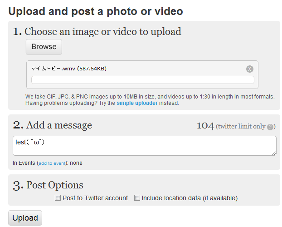
Task: Click the Browse button to choose a file
Action: 44,47
